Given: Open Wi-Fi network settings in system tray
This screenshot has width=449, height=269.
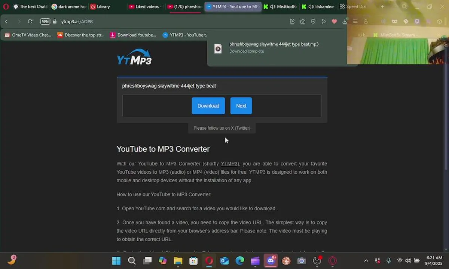Looking at the screenshot, I should pos(400,261).
